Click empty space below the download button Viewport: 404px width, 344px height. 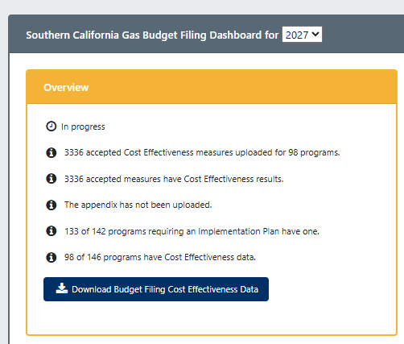(x=212, y=317)
